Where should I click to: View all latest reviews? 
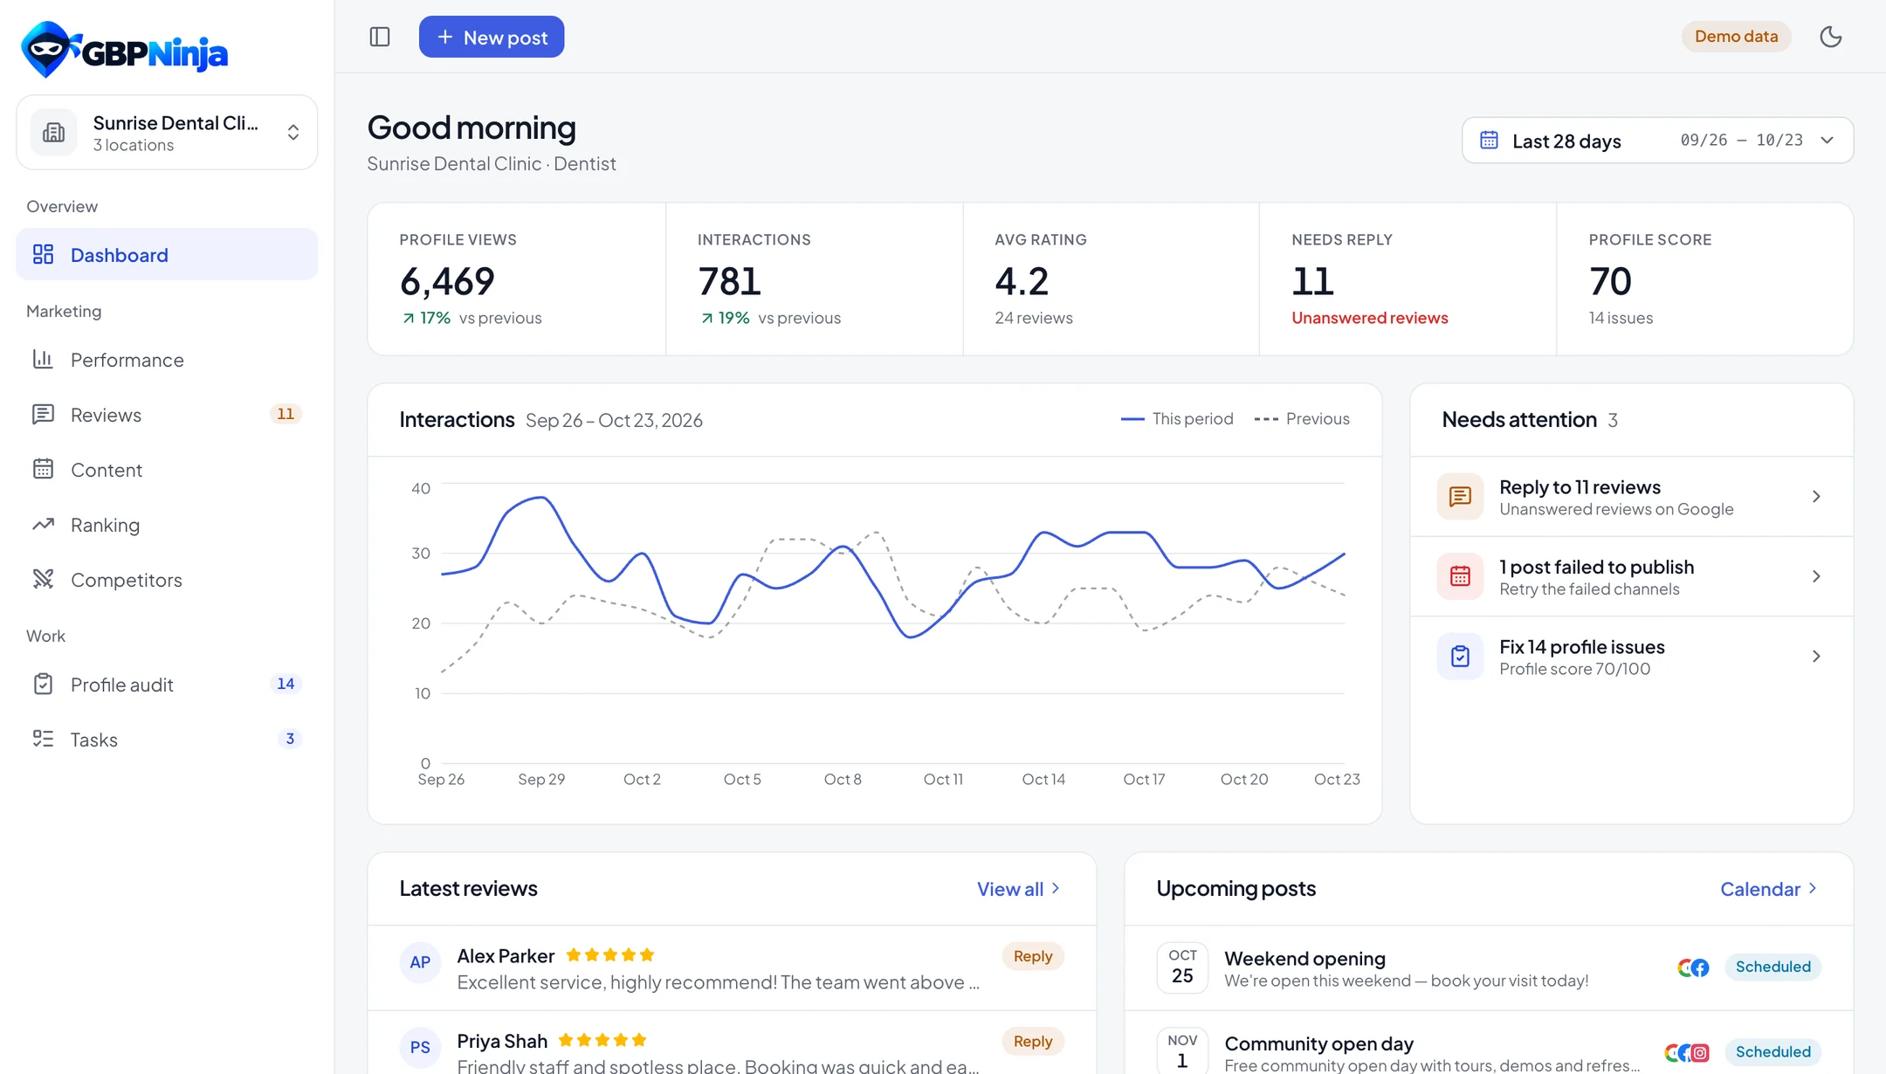coord(1019,889)
